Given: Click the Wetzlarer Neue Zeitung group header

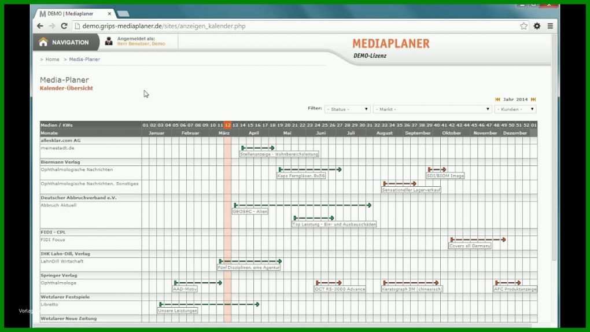Looking at the screenshot, I should [x=68, y=319].
